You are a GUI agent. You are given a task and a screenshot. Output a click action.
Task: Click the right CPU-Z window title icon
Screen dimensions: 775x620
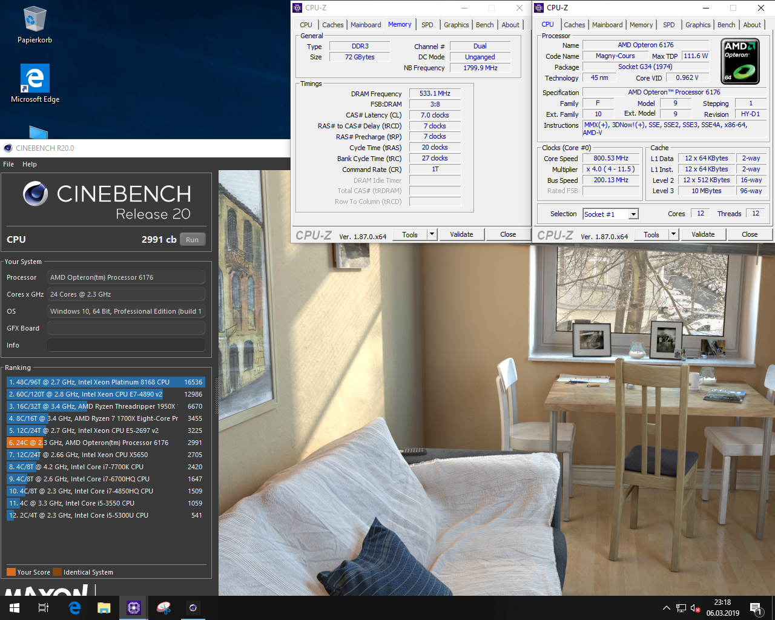pos(539,8)
